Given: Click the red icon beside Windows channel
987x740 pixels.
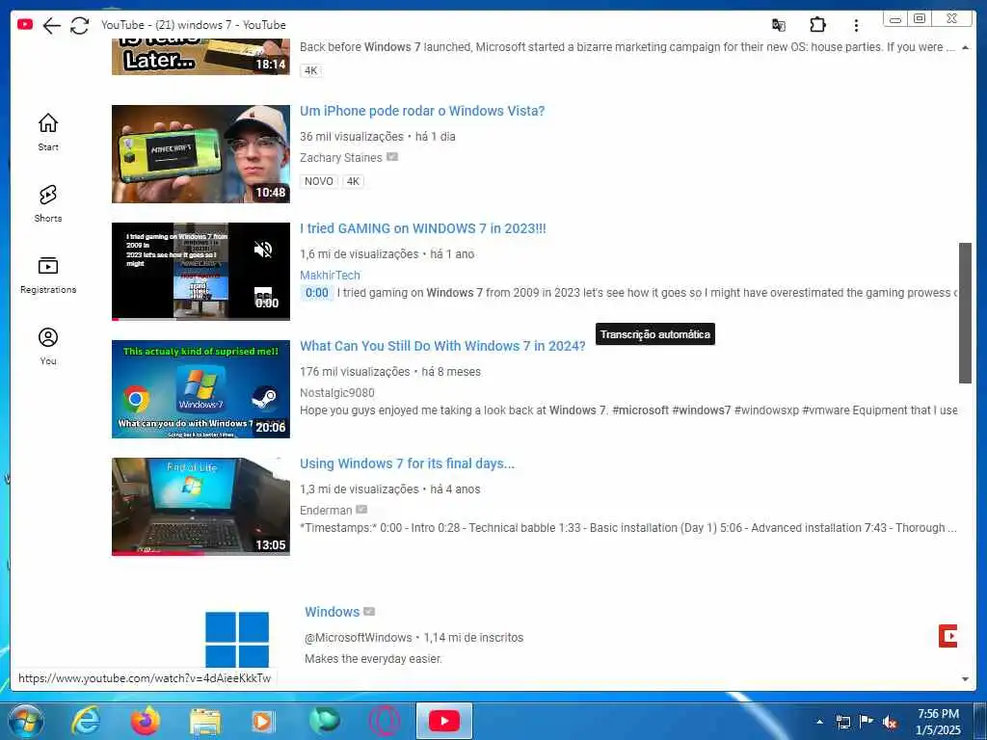Looking at the screenshot, I should (947, 636).
